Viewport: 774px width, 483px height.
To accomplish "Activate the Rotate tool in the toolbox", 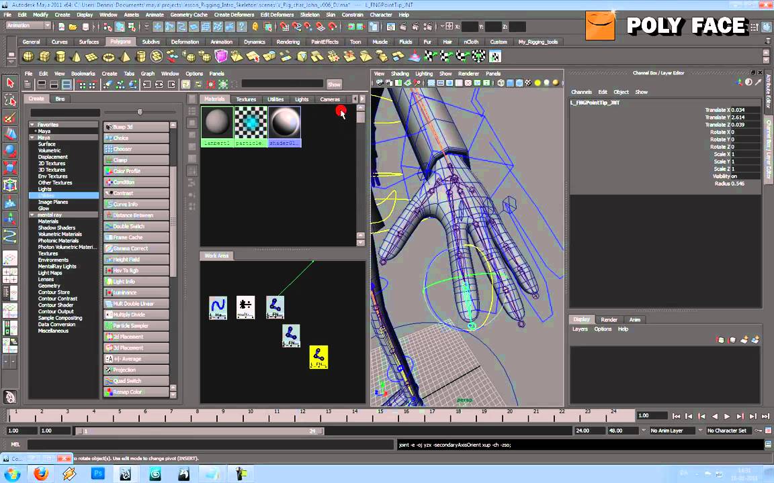I will point(10,151).
